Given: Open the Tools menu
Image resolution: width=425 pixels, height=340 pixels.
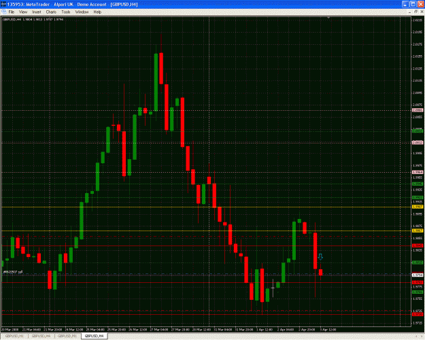Looking at the screenshot, I should coord(65,12).
